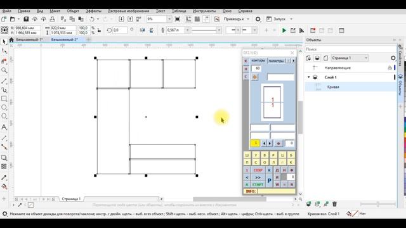Screen dimensions: 406x228
Task: Undo the last action
Action: click(92, 19)
